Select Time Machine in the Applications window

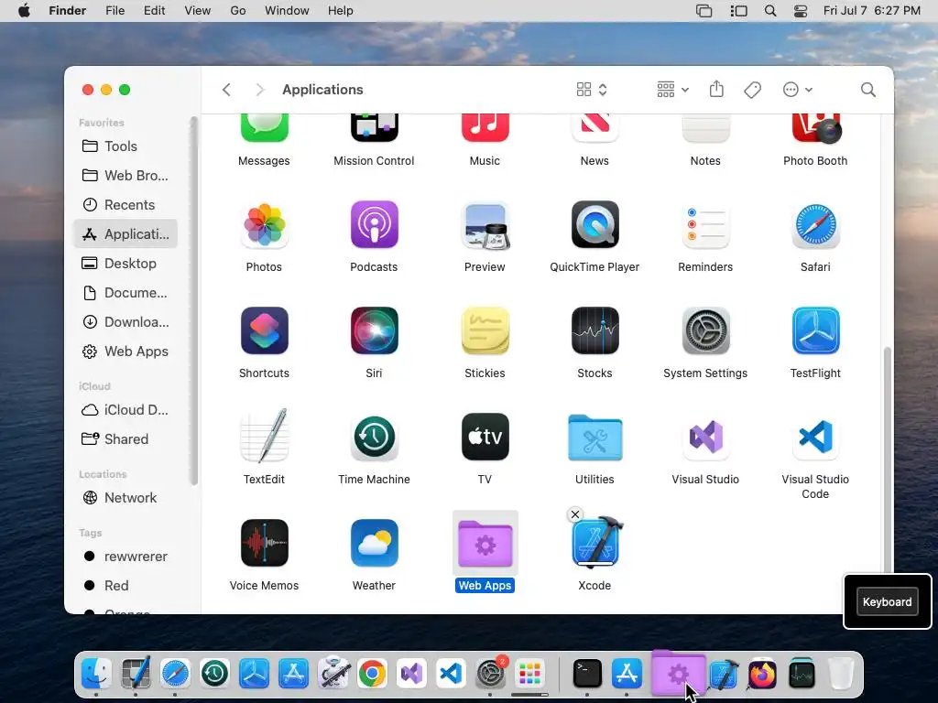[374, 437]
